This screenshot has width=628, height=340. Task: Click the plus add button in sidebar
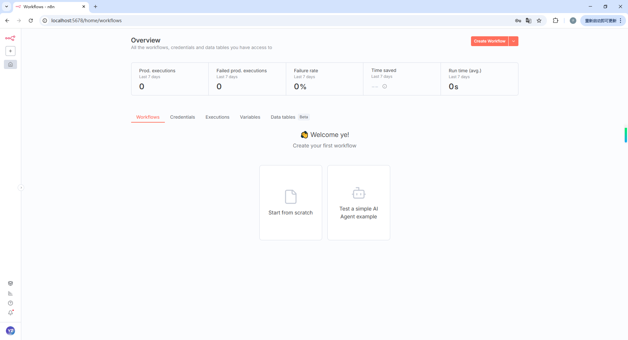click(10, 51)
